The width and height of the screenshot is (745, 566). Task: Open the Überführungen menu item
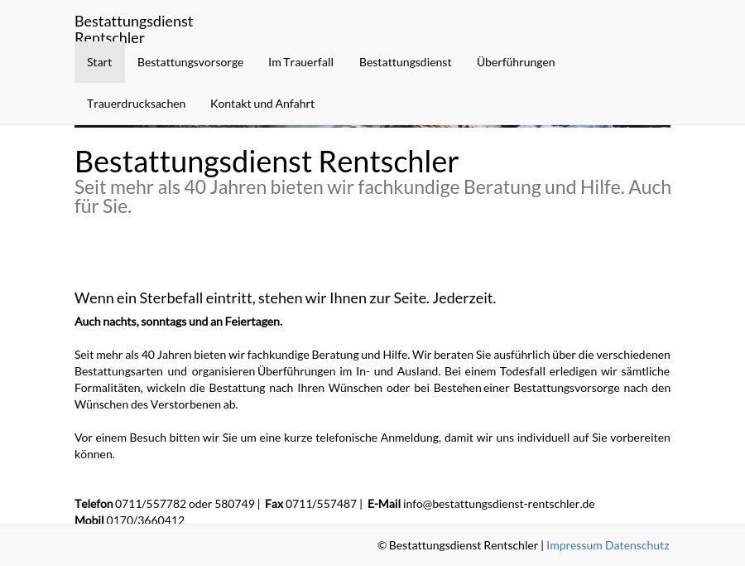(516, 62)
